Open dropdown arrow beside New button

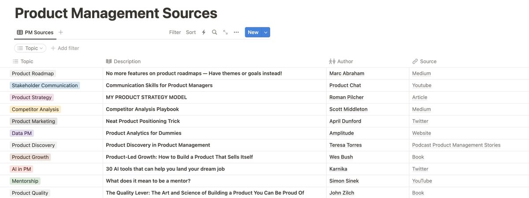pos(265,32)
